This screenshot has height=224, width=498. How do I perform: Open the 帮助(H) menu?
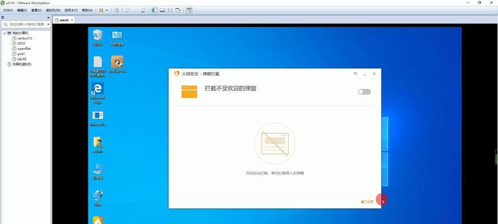click(x=87, y=11)
